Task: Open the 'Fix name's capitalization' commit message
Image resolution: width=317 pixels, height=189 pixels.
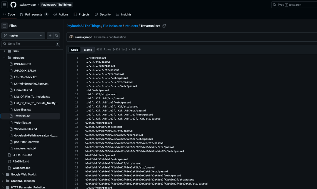Action: pyautogui.click(x=110, y=37)
